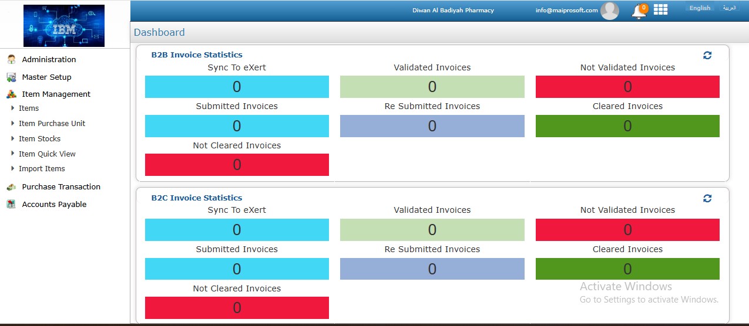Switch language to English
Image resolution: width=749 pixels, height=326 pixels.
coord(700,8)
